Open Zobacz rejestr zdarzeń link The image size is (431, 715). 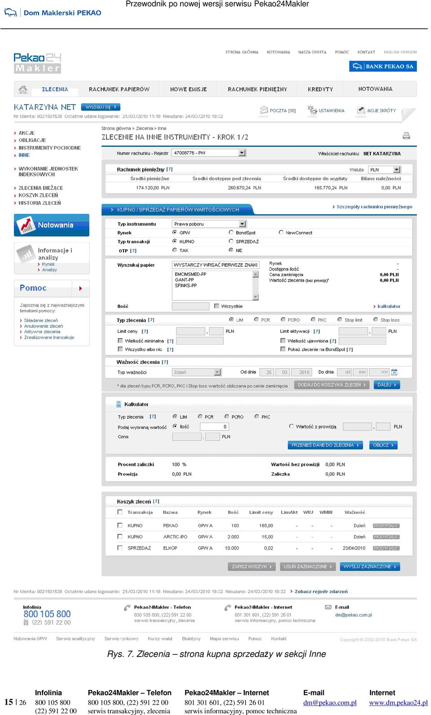(321, 591)
